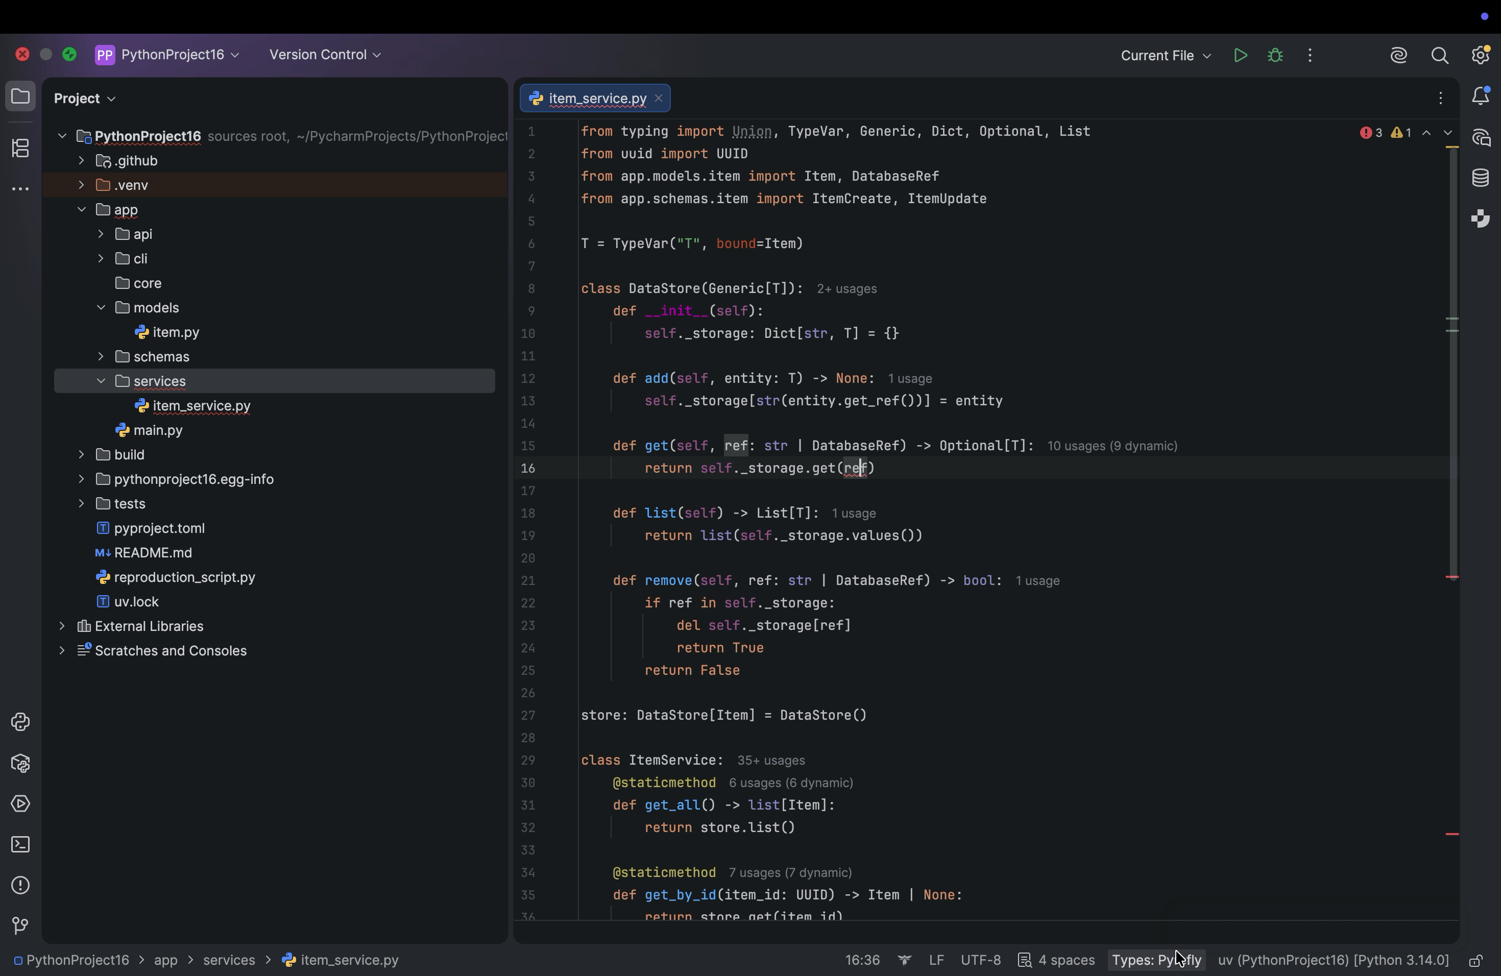Select the core folder
Screen dimensions: 1501x976
(147, 283)
